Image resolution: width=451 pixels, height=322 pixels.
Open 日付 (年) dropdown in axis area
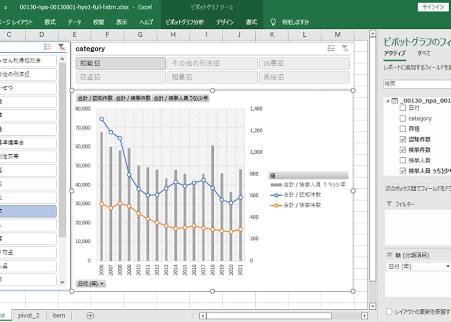tap(448, 266)
